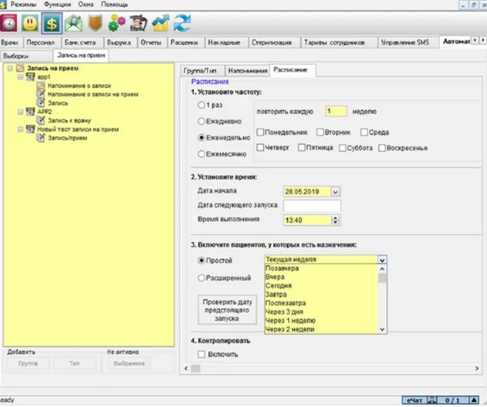Choose 'Сегодня' from the dropdown list
This screenshot has height=407, width=487.
pyautogui.click(x=321, y=285)
